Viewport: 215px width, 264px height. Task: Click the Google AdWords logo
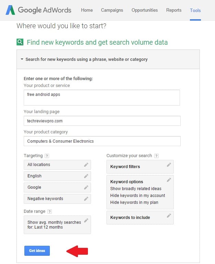tap(38, 10)
